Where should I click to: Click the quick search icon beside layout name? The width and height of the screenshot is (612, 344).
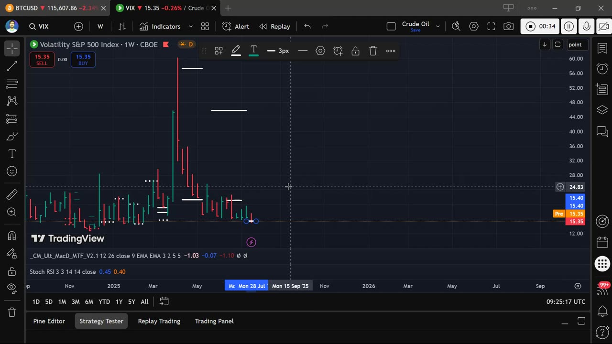(456, 26)
